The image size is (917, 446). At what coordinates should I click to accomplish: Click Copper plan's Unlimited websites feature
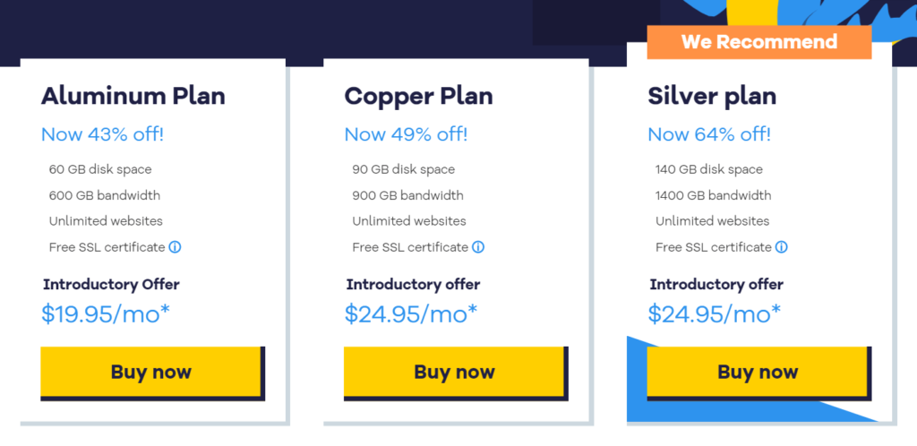(x=408, y=221)
